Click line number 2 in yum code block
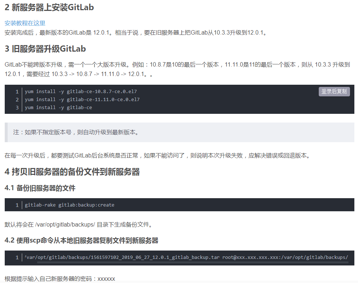This screenshot has height=284, width=358. pos(17,100)
